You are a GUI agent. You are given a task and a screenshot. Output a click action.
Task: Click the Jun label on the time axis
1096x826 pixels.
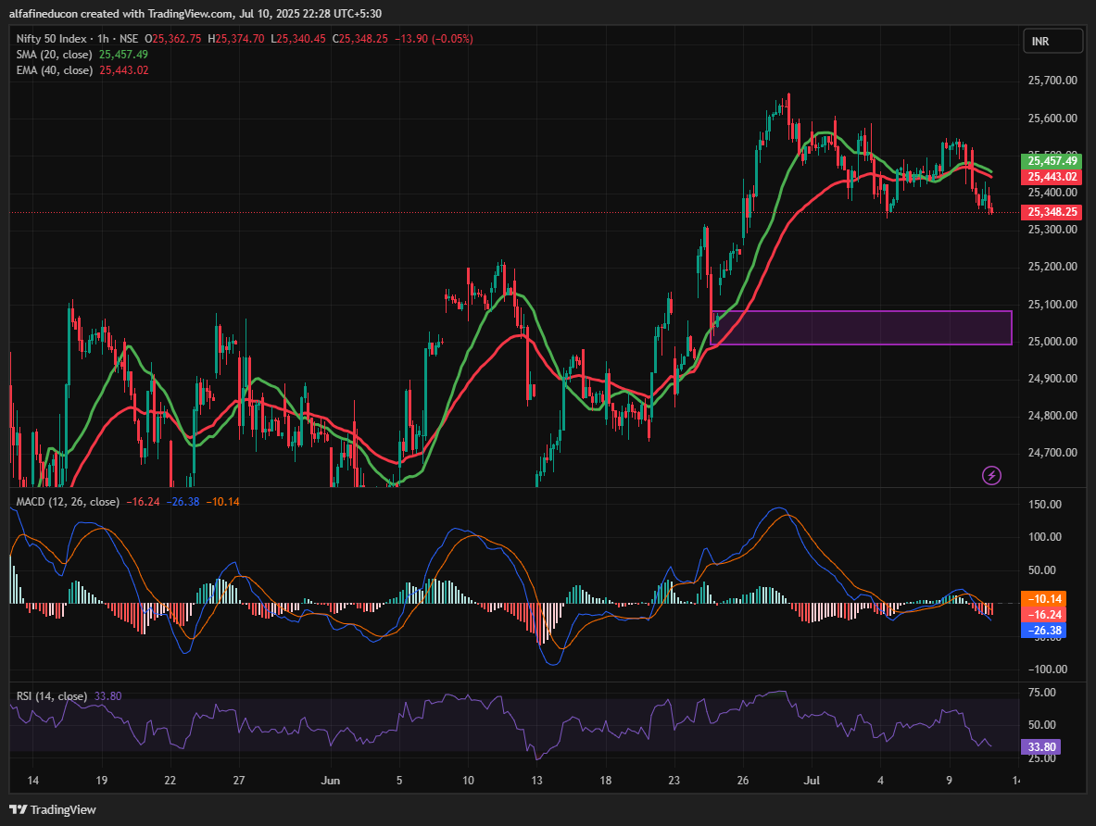point(330,780)
